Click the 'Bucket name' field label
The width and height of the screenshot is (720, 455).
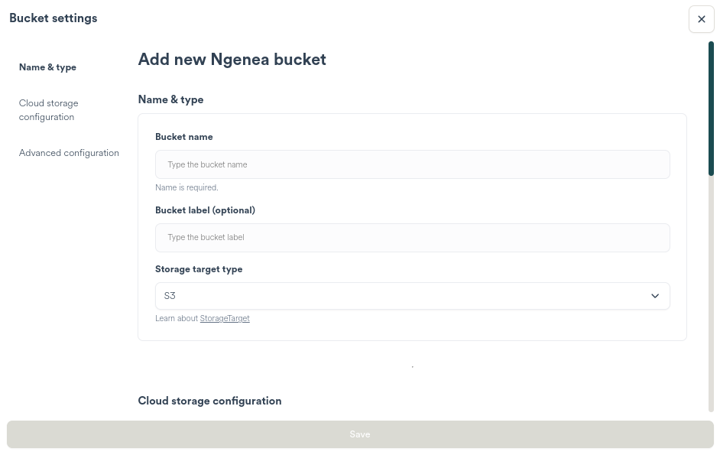click(x=183, y=137)
